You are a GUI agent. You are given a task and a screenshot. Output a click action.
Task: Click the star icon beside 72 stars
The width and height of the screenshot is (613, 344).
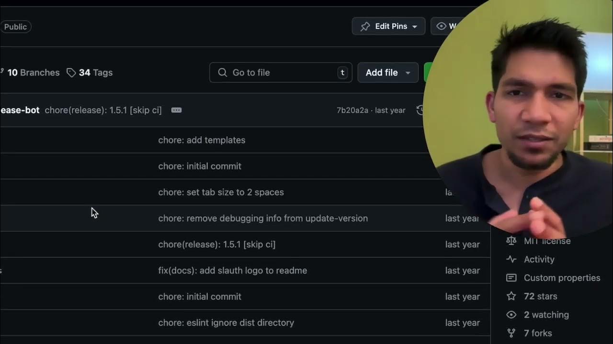pos(511,296)
